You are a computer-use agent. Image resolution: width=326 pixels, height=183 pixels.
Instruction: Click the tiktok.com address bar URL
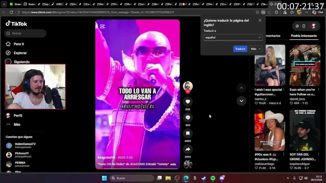click(x=98, y=12)
